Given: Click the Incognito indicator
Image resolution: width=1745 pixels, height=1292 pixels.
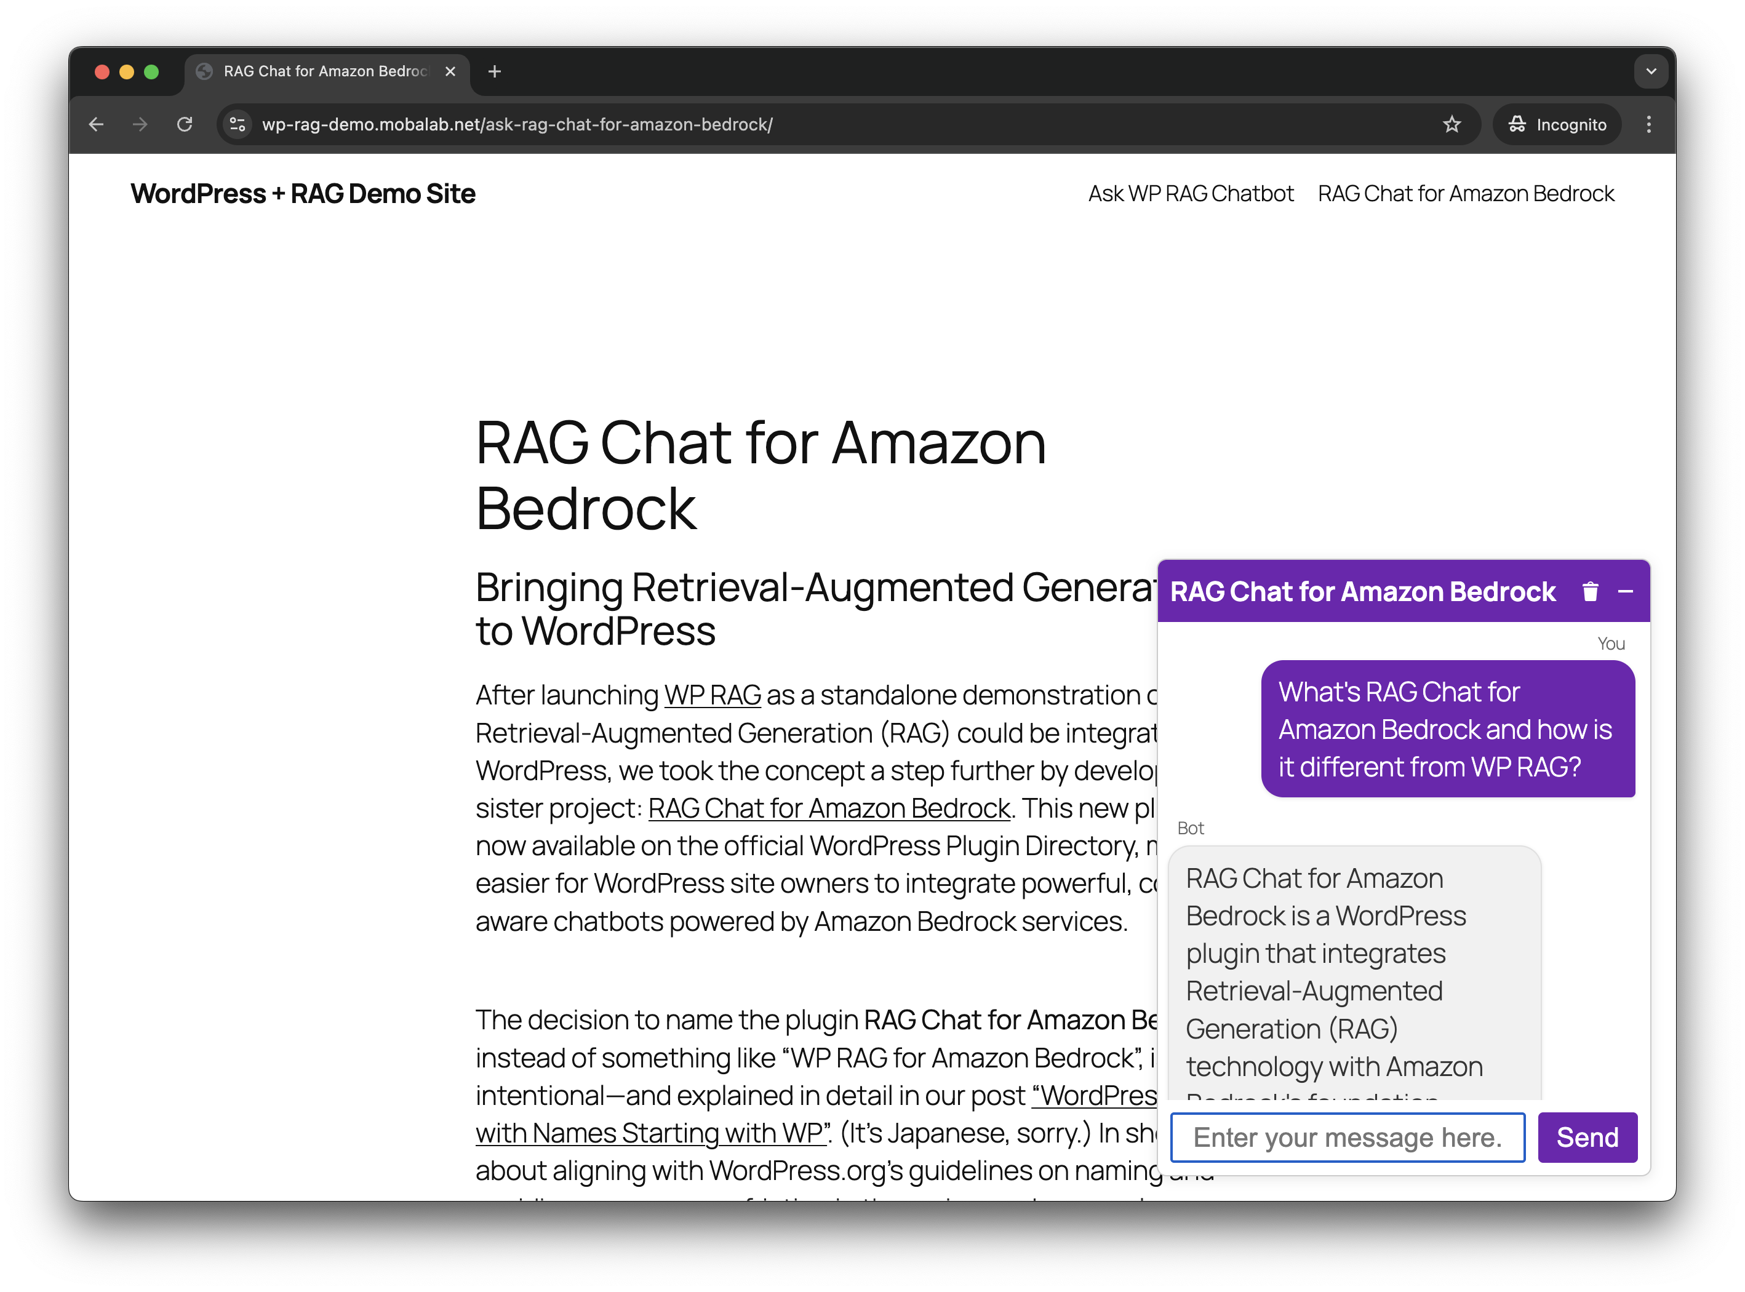Looking at the screenshot, I should [x=1557, y=124].
